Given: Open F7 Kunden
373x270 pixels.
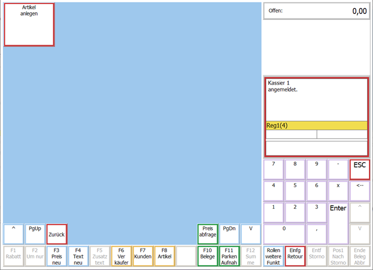Looking at the screenshot, I should point(143,256).
